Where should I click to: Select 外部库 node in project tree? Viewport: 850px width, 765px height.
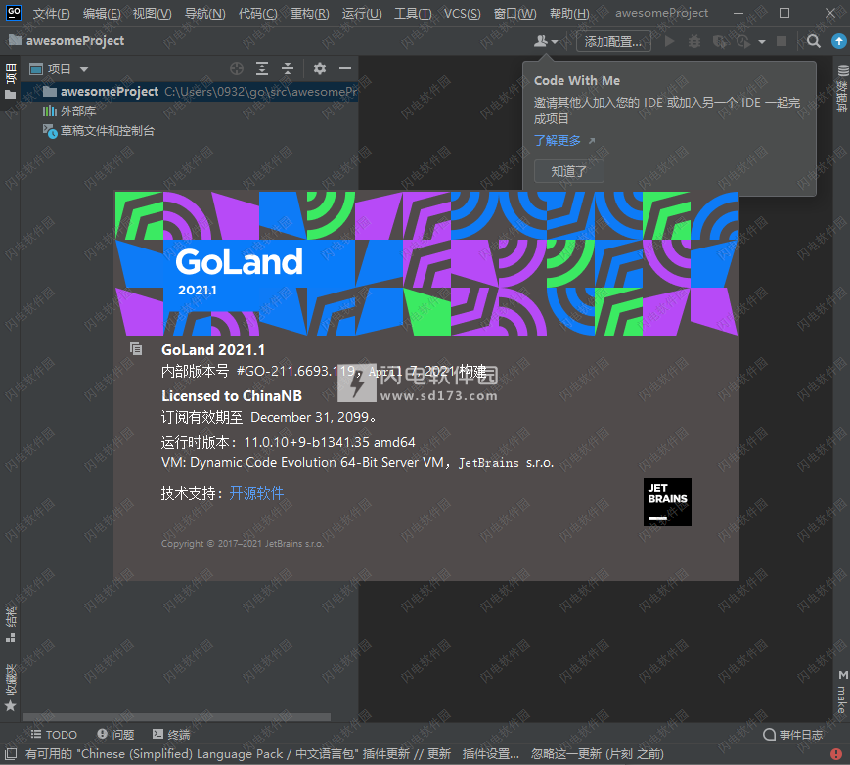69,112
